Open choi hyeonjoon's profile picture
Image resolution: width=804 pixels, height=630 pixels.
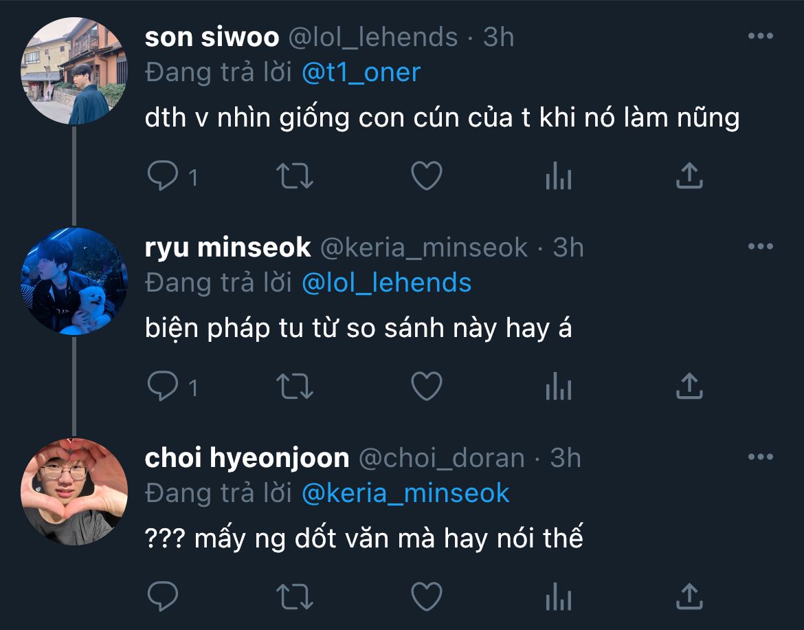[74, 491]
